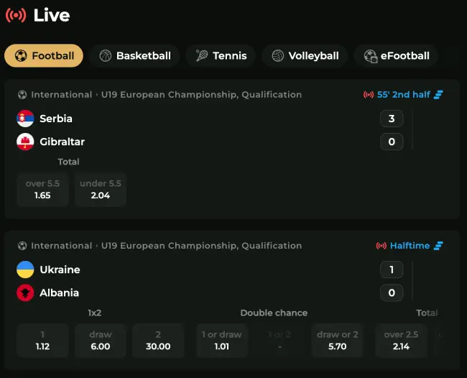Bet on over 5.5 at 1.65

pos(42,190)
